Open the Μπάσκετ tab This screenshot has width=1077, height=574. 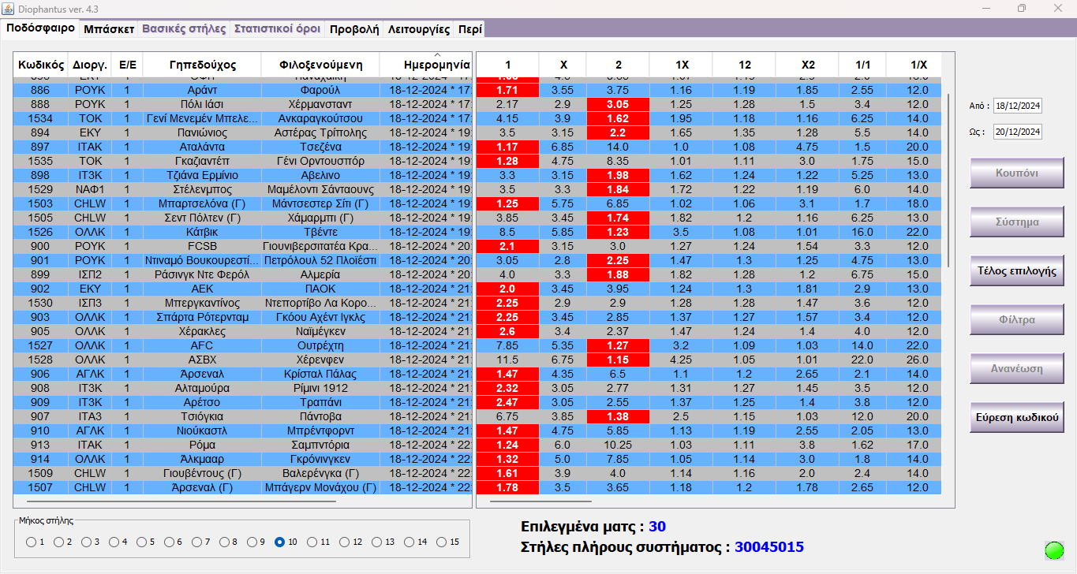pos(109,29)
